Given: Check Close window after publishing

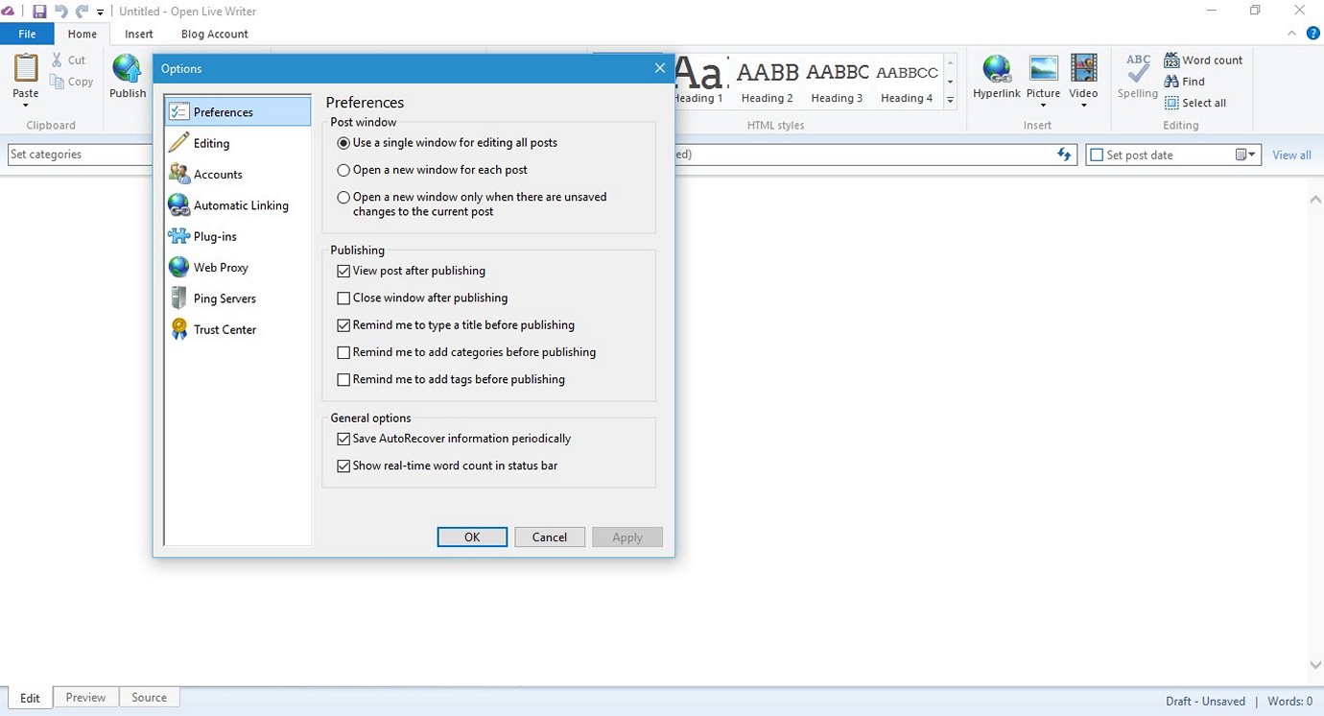Looking at the screenshot, I should pos(343,298).
